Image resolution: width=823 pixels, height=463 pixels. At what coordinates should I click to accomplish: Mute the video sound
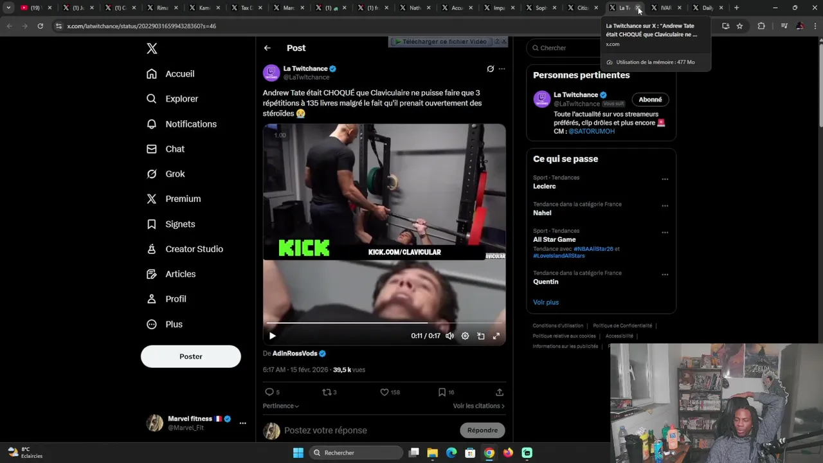(x=449, y=336)
